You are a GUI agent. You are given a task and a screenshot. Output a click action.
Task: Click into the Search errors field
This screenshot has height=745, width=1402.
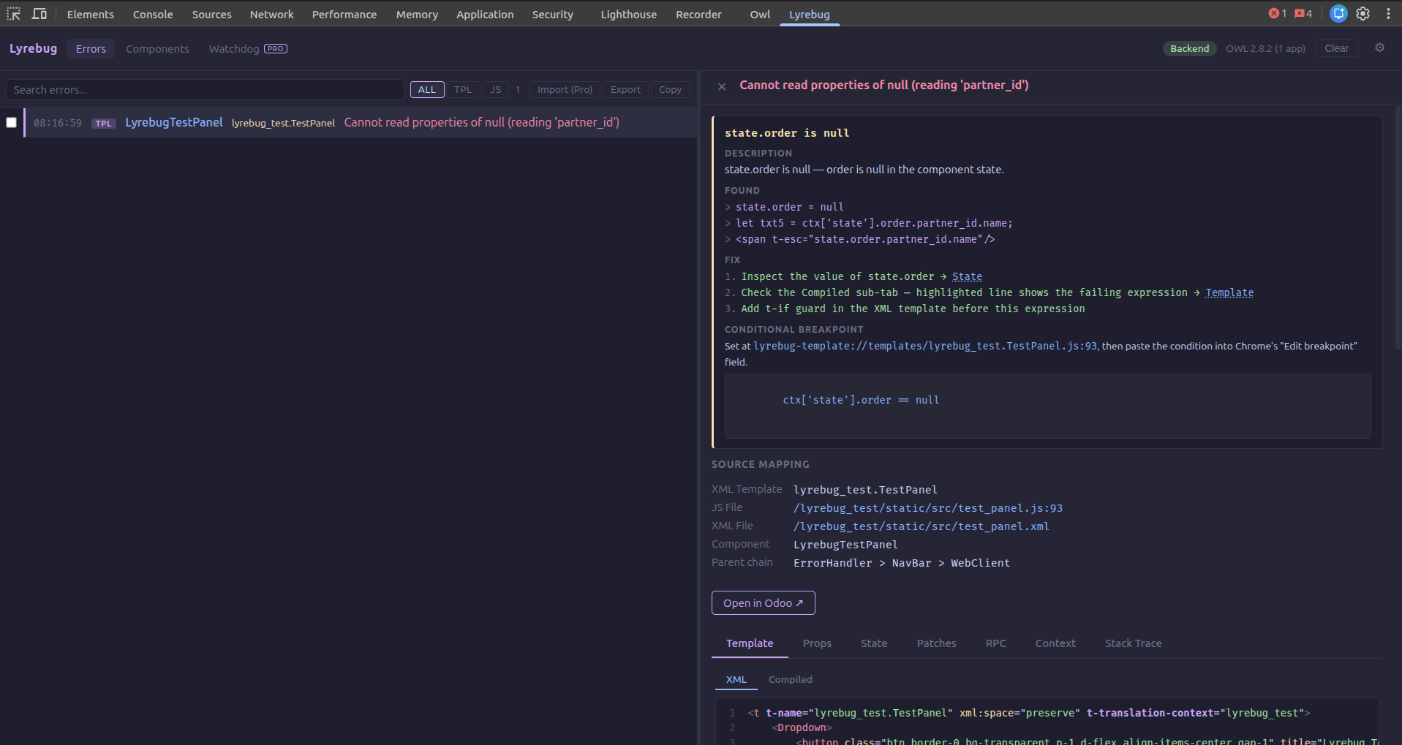(205, 90)
